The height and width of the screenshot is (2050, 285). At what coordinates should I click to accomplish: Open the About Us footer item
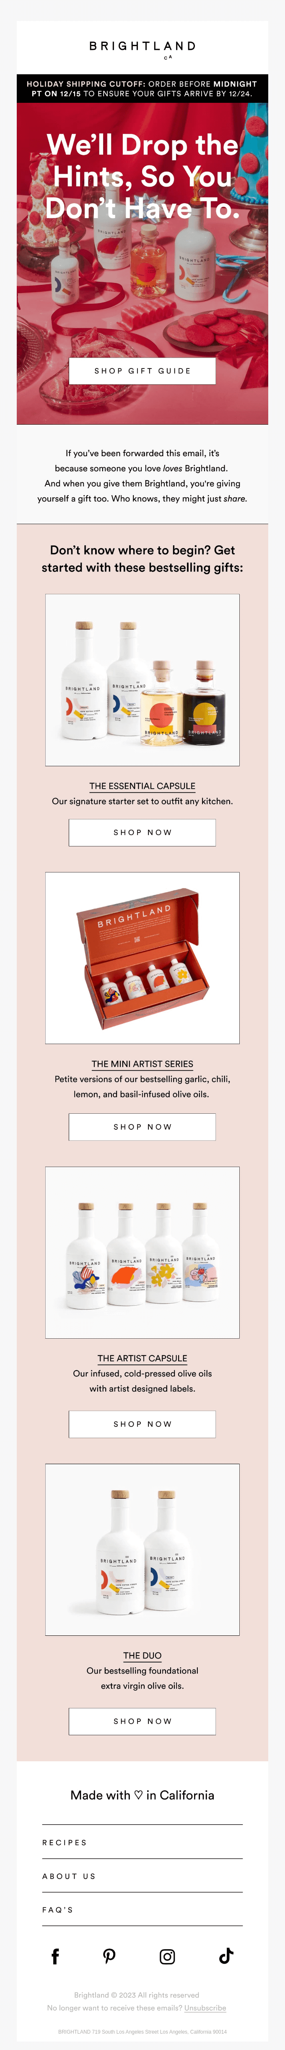[x=142, y=1876]
